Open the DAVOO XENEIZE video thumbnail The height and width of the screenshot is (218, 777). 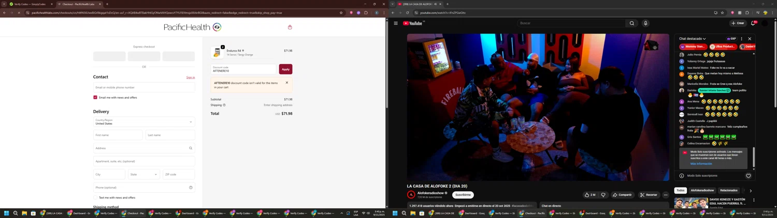click(691, 203)
